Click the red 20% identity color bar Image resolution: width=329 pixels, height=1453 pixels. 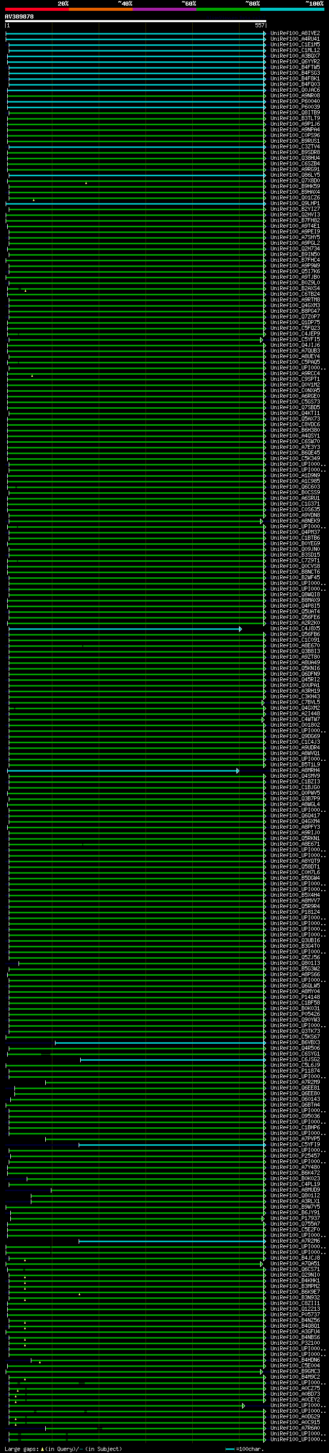tap(37, 9)
